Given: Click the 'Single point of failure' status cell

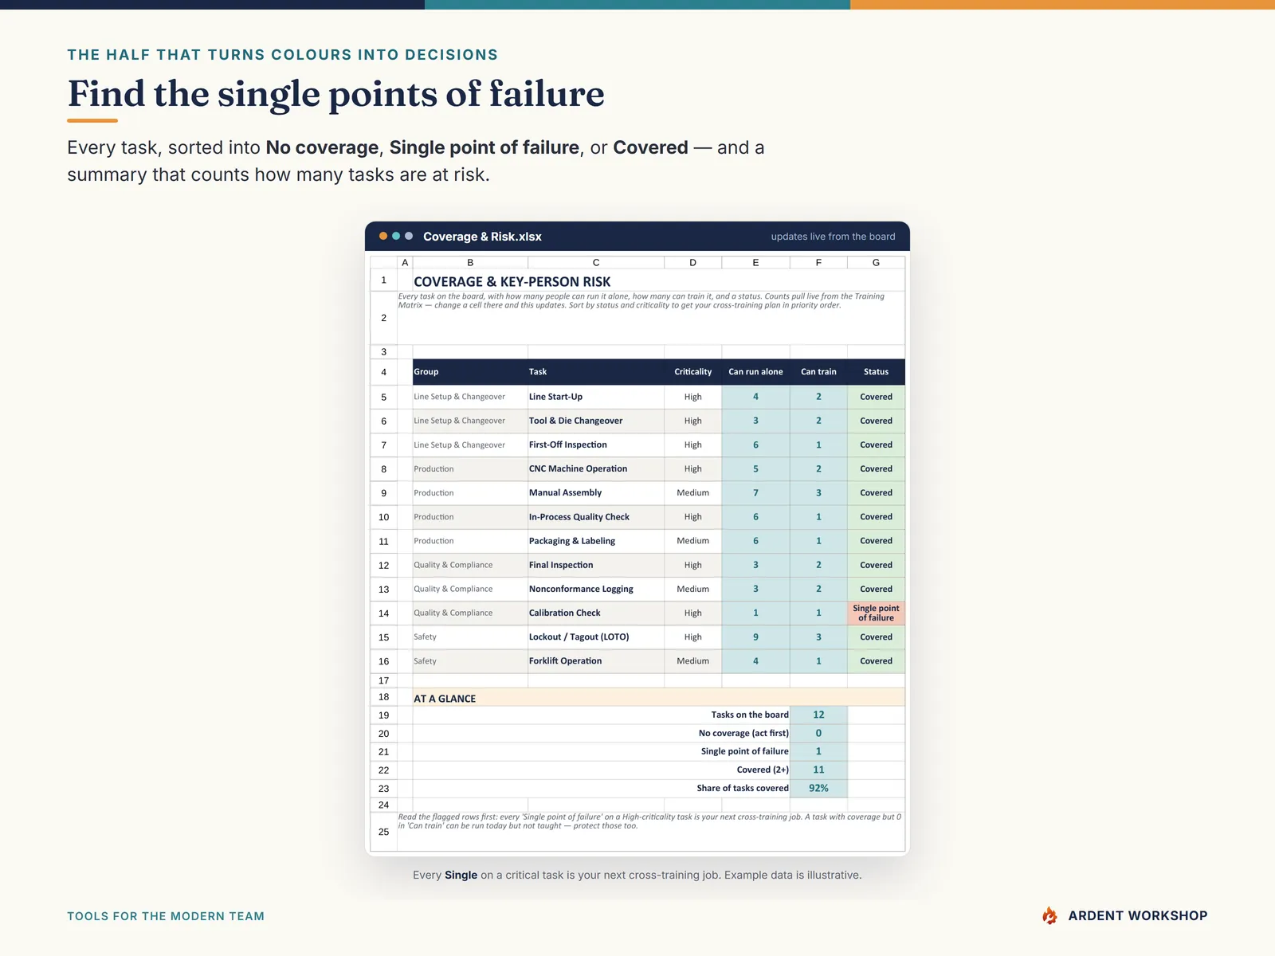Looking at the screenshot, I should pos(876,613).
